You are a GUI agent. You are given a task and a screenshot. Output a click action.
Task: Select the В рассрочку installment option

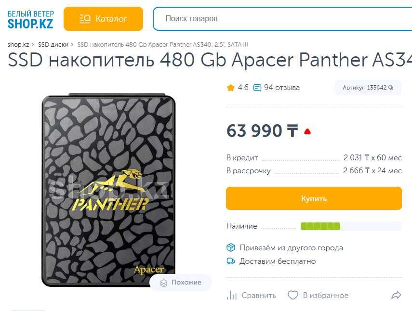point(314,171)
